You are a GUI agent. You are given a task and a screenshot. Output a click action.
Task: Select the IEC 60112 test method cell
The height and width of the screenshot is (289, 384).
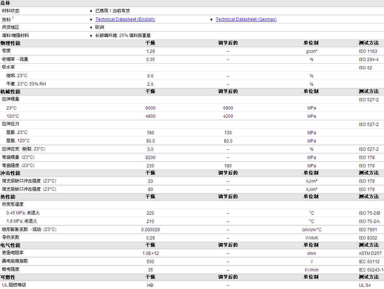pos(369,262)
